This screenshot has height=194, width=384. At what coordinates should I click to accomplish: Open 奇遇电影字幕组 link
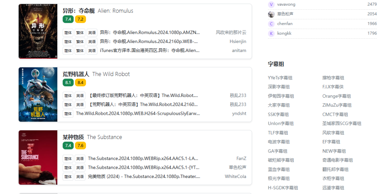click(338, 160)
